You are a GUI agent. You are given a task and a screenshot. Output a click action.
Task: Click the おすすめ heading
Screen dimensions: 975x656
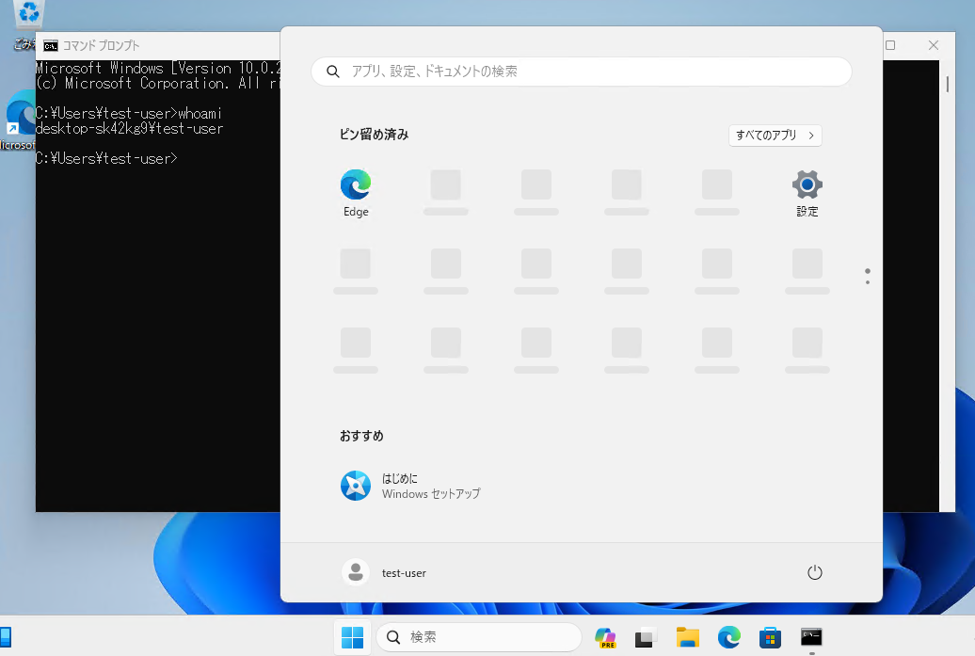pyautogui.click(x=361, y=436)
